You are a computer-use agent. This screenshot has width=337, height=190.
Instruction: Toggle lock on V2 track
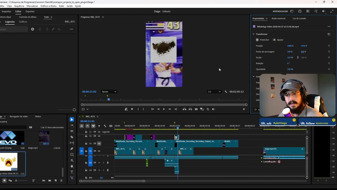point(86,143)
